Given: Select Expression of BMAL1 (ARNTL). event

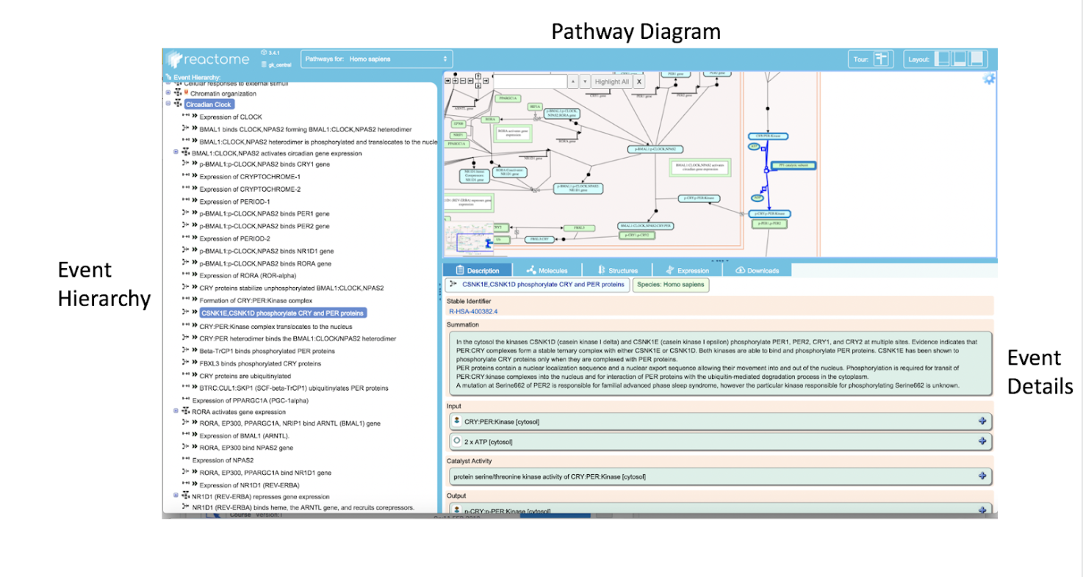Looking at the screenshot, I should (x=245, y=436).
